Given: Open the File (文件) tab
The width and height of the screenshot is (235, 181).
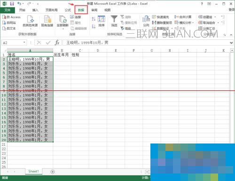Looking at the screenshot, I should point(8,10).
